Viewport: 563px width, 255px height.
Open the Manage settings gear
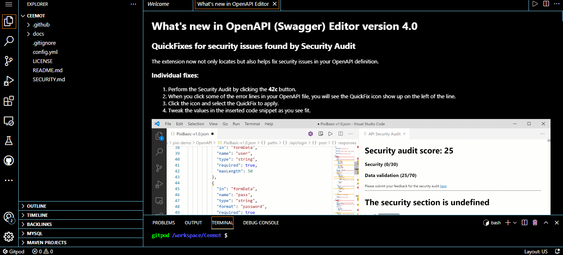[9, 237]
